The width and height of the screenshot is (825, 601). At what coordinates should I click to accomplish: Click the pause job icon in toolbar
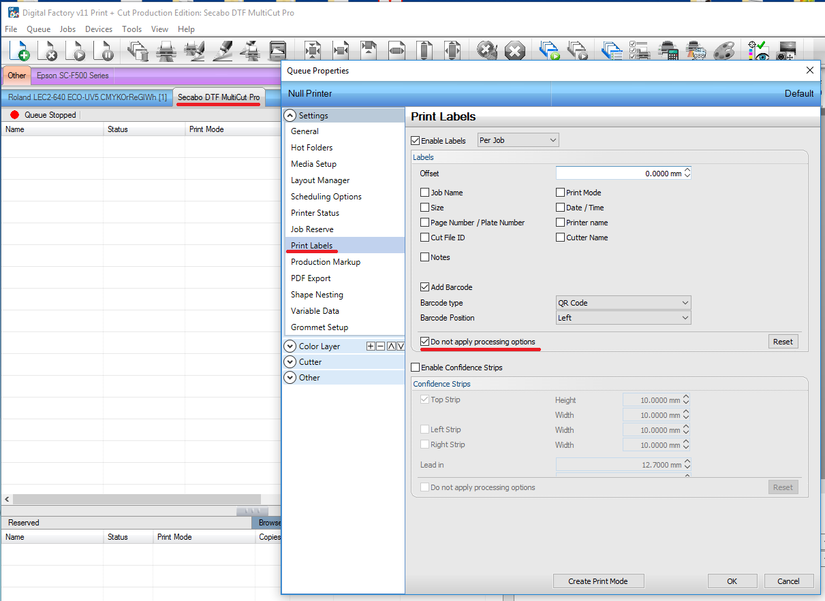[x=104, y=51]
